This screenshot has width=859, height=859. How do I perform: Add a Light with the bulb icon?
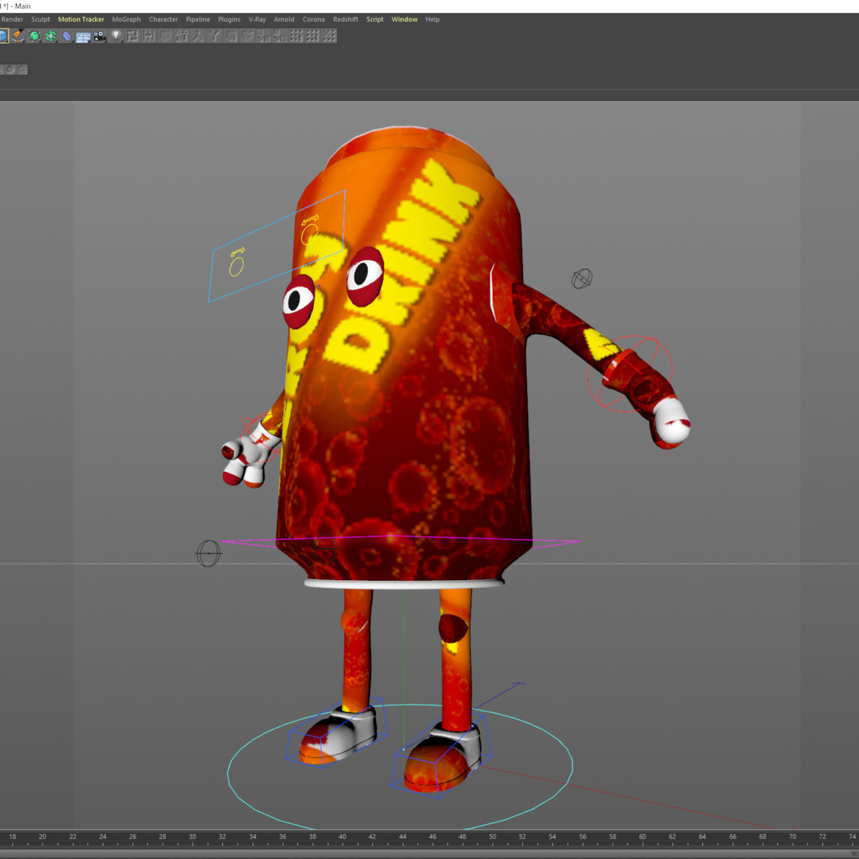tap(116, 36)
